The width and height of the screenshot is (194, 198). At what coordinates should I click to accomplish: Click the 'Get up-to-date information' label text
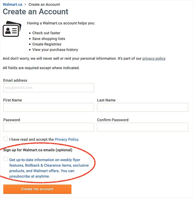coord(49,168)
